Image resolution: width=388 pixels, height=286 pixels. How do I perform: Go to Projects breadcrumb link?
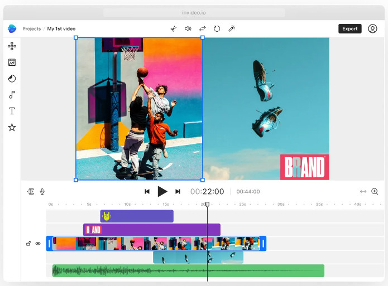[31, 28]
